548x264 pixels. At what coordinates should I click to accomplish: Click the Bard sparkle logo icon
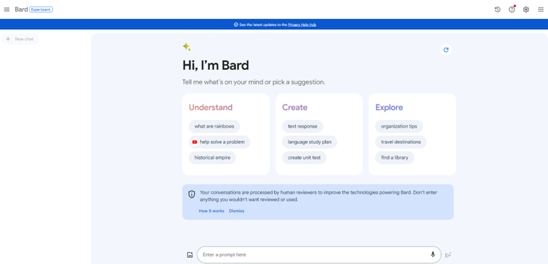(187, 47)
